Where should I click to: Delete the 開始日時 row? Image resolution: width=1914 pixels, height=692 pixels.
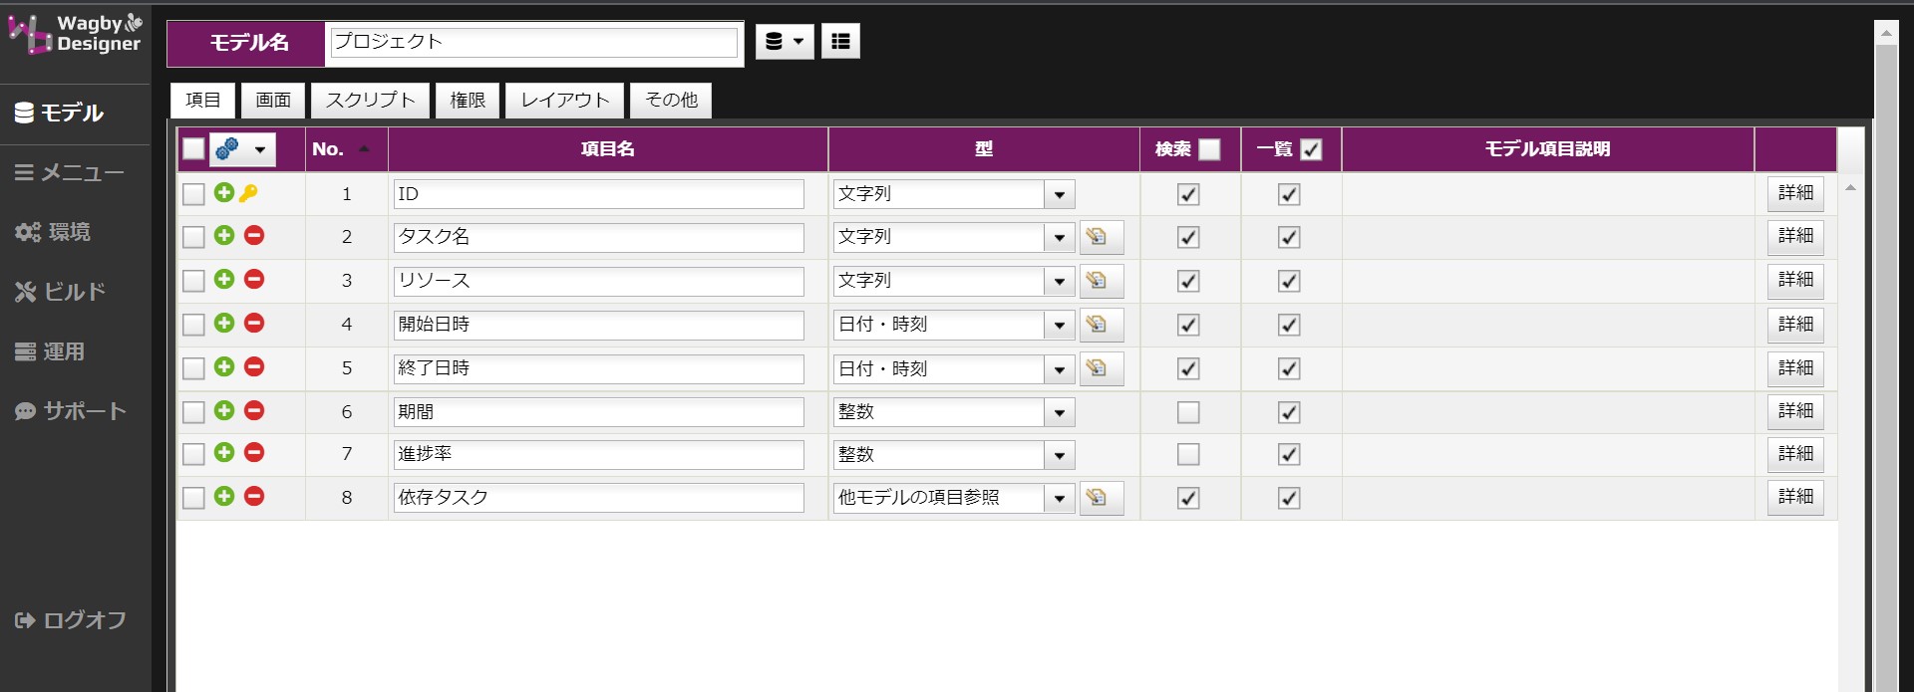pyautogui.click(x=254, y=323)
